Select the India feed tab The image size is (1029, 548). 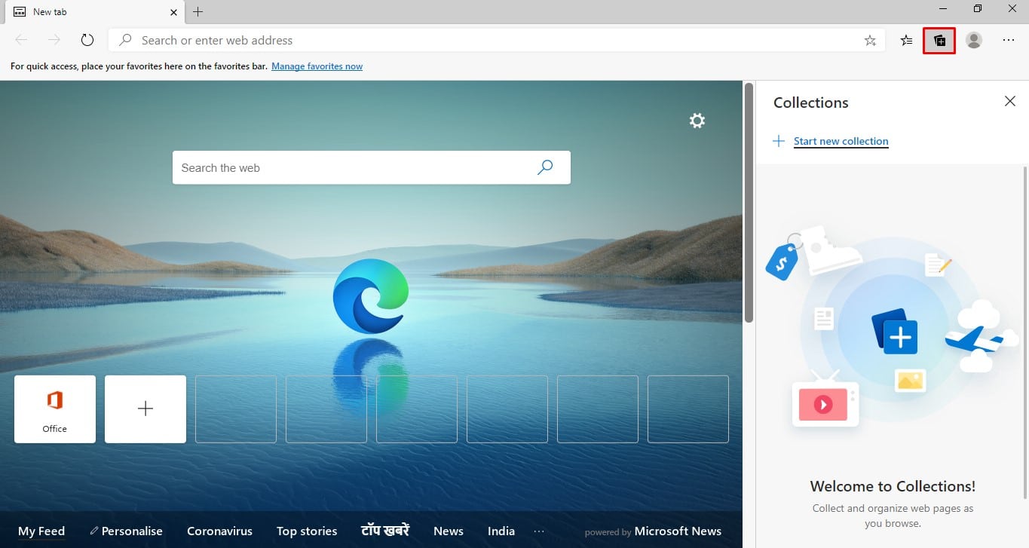pos(501,531)
